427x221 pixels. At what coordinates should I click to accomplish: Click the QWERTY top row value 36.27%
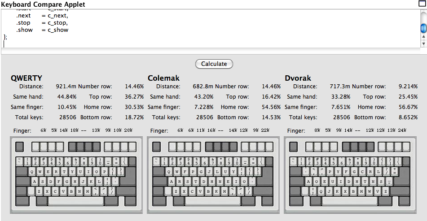click(134, 97)
